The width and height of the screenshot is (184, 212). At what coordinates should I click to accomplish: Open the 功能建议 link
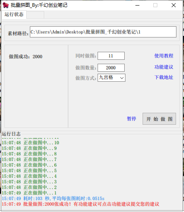pyautogui.click(x=164, y=67)
